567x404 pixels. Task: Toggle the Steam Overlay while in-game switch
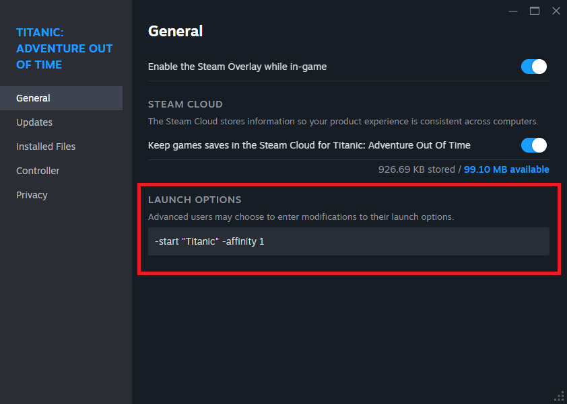coord(533,67)
